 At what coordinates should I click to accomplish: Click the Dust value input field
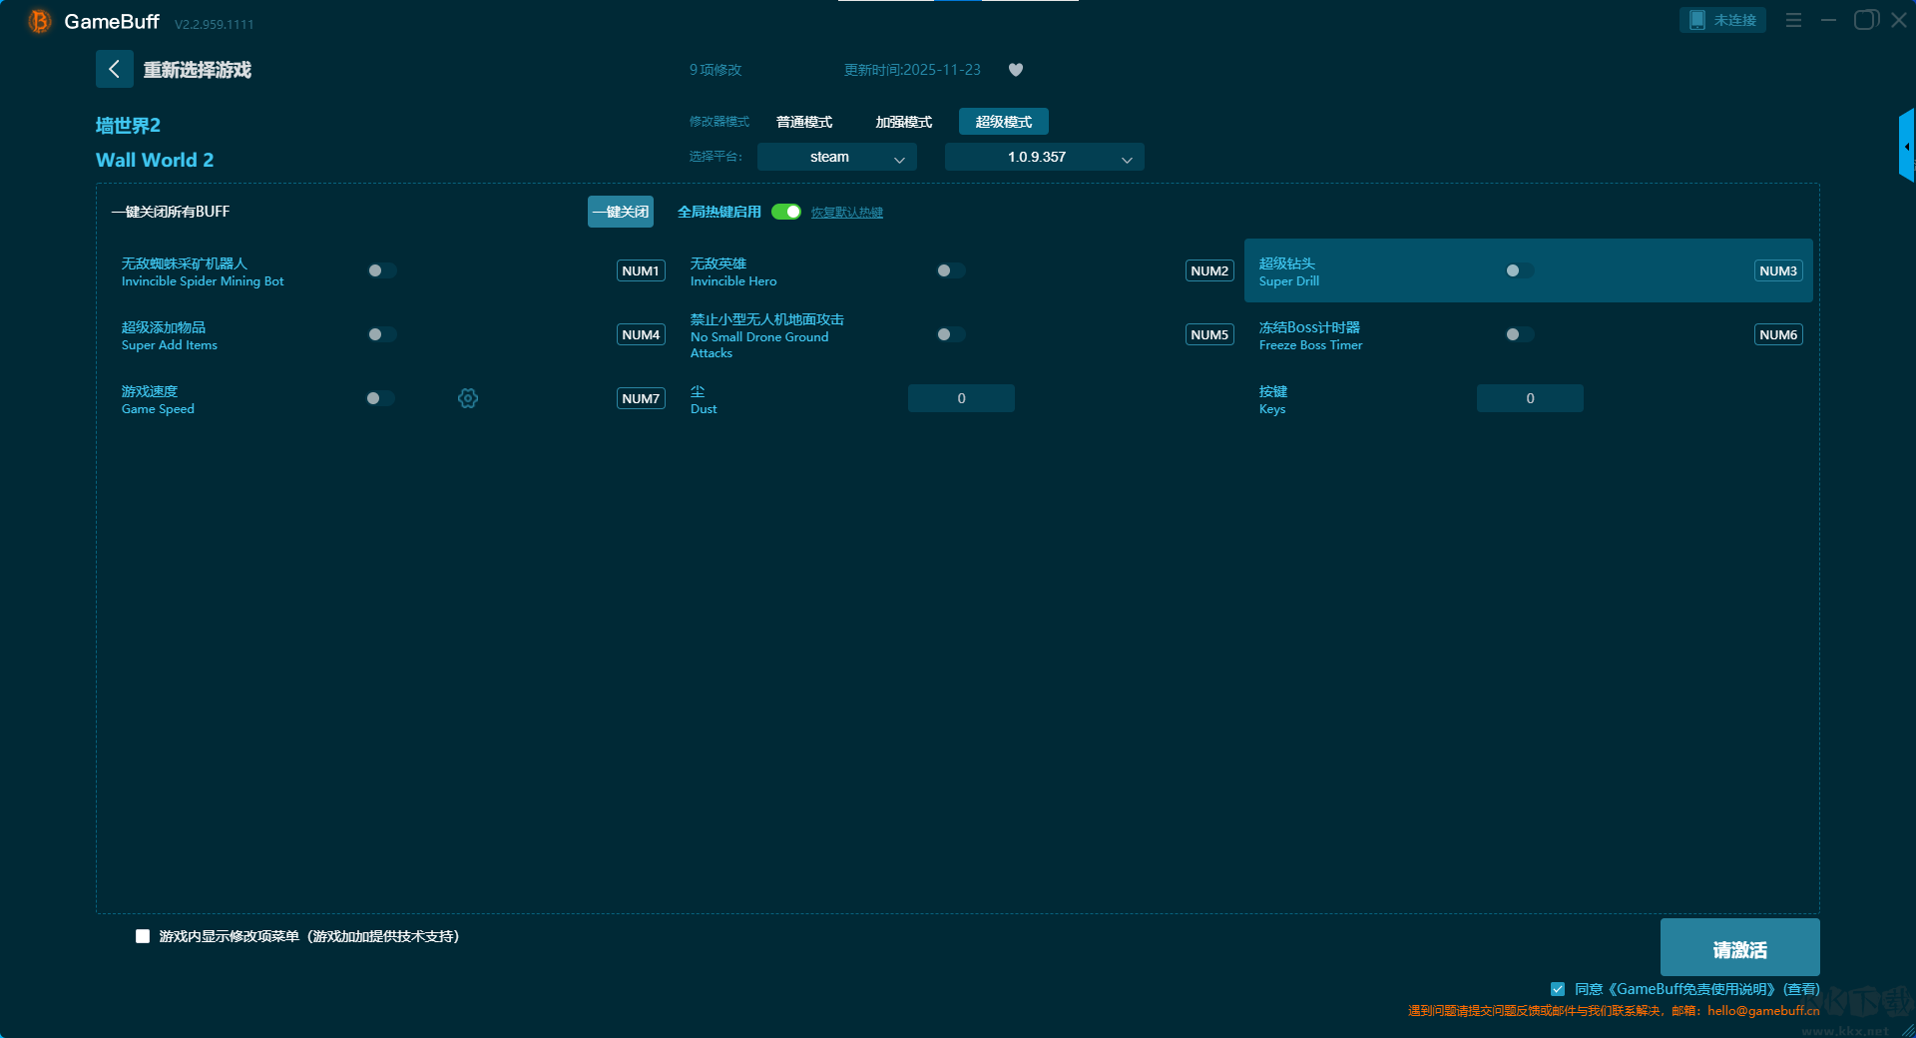pos(961,398)
